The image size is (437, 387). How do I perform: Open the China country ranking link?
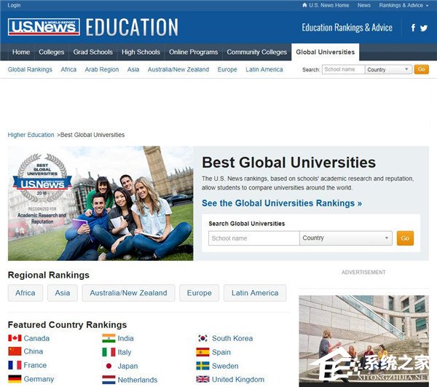[34, 351]
